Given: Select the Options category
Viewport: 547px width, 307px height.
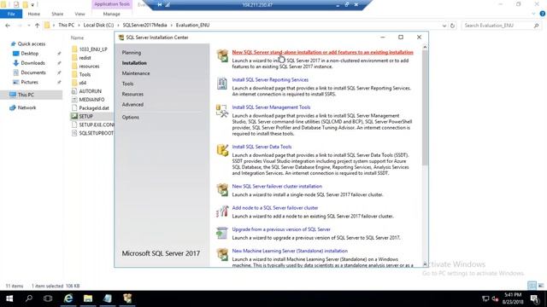Looking at the screenshot, I should coord(131,118).
